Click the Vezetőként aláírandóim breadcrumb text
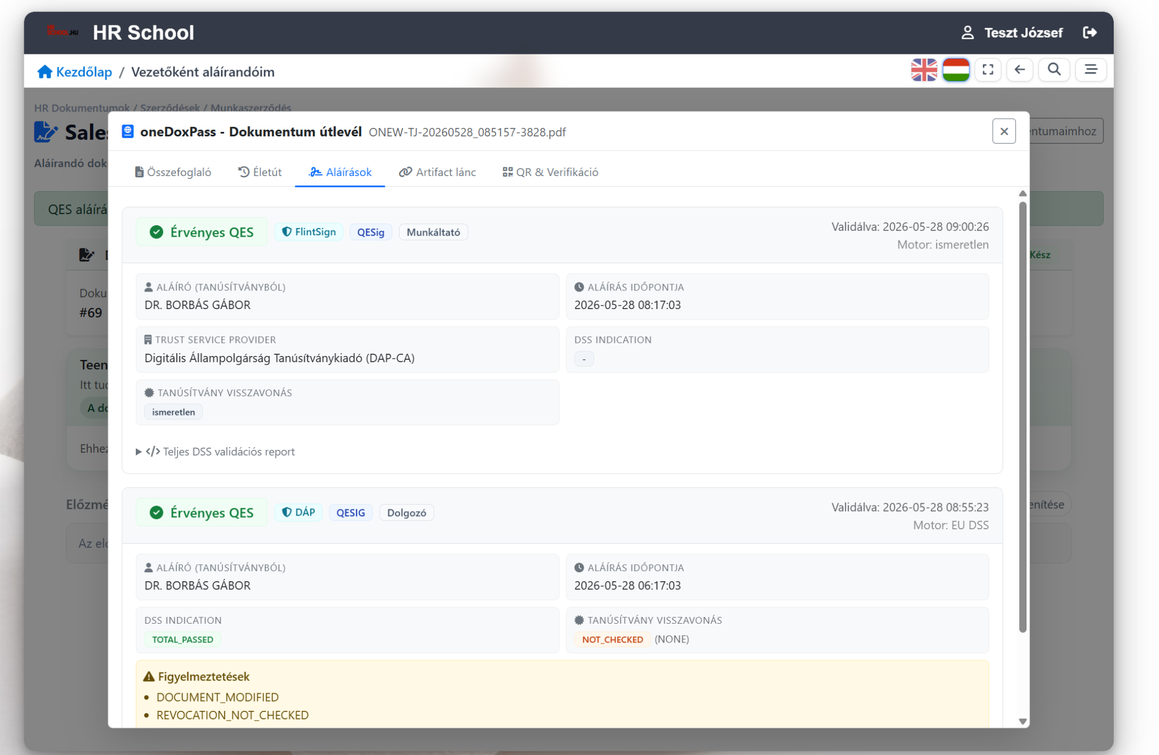 203,72
